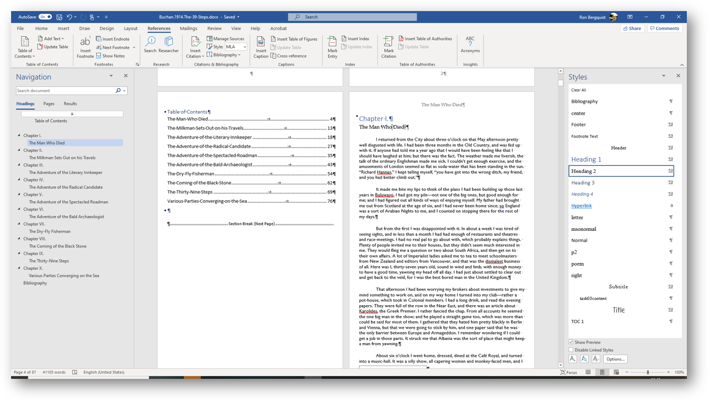Enable the Disable Linked Styles checkbox

pyautogui.click(x=571, y=350)
